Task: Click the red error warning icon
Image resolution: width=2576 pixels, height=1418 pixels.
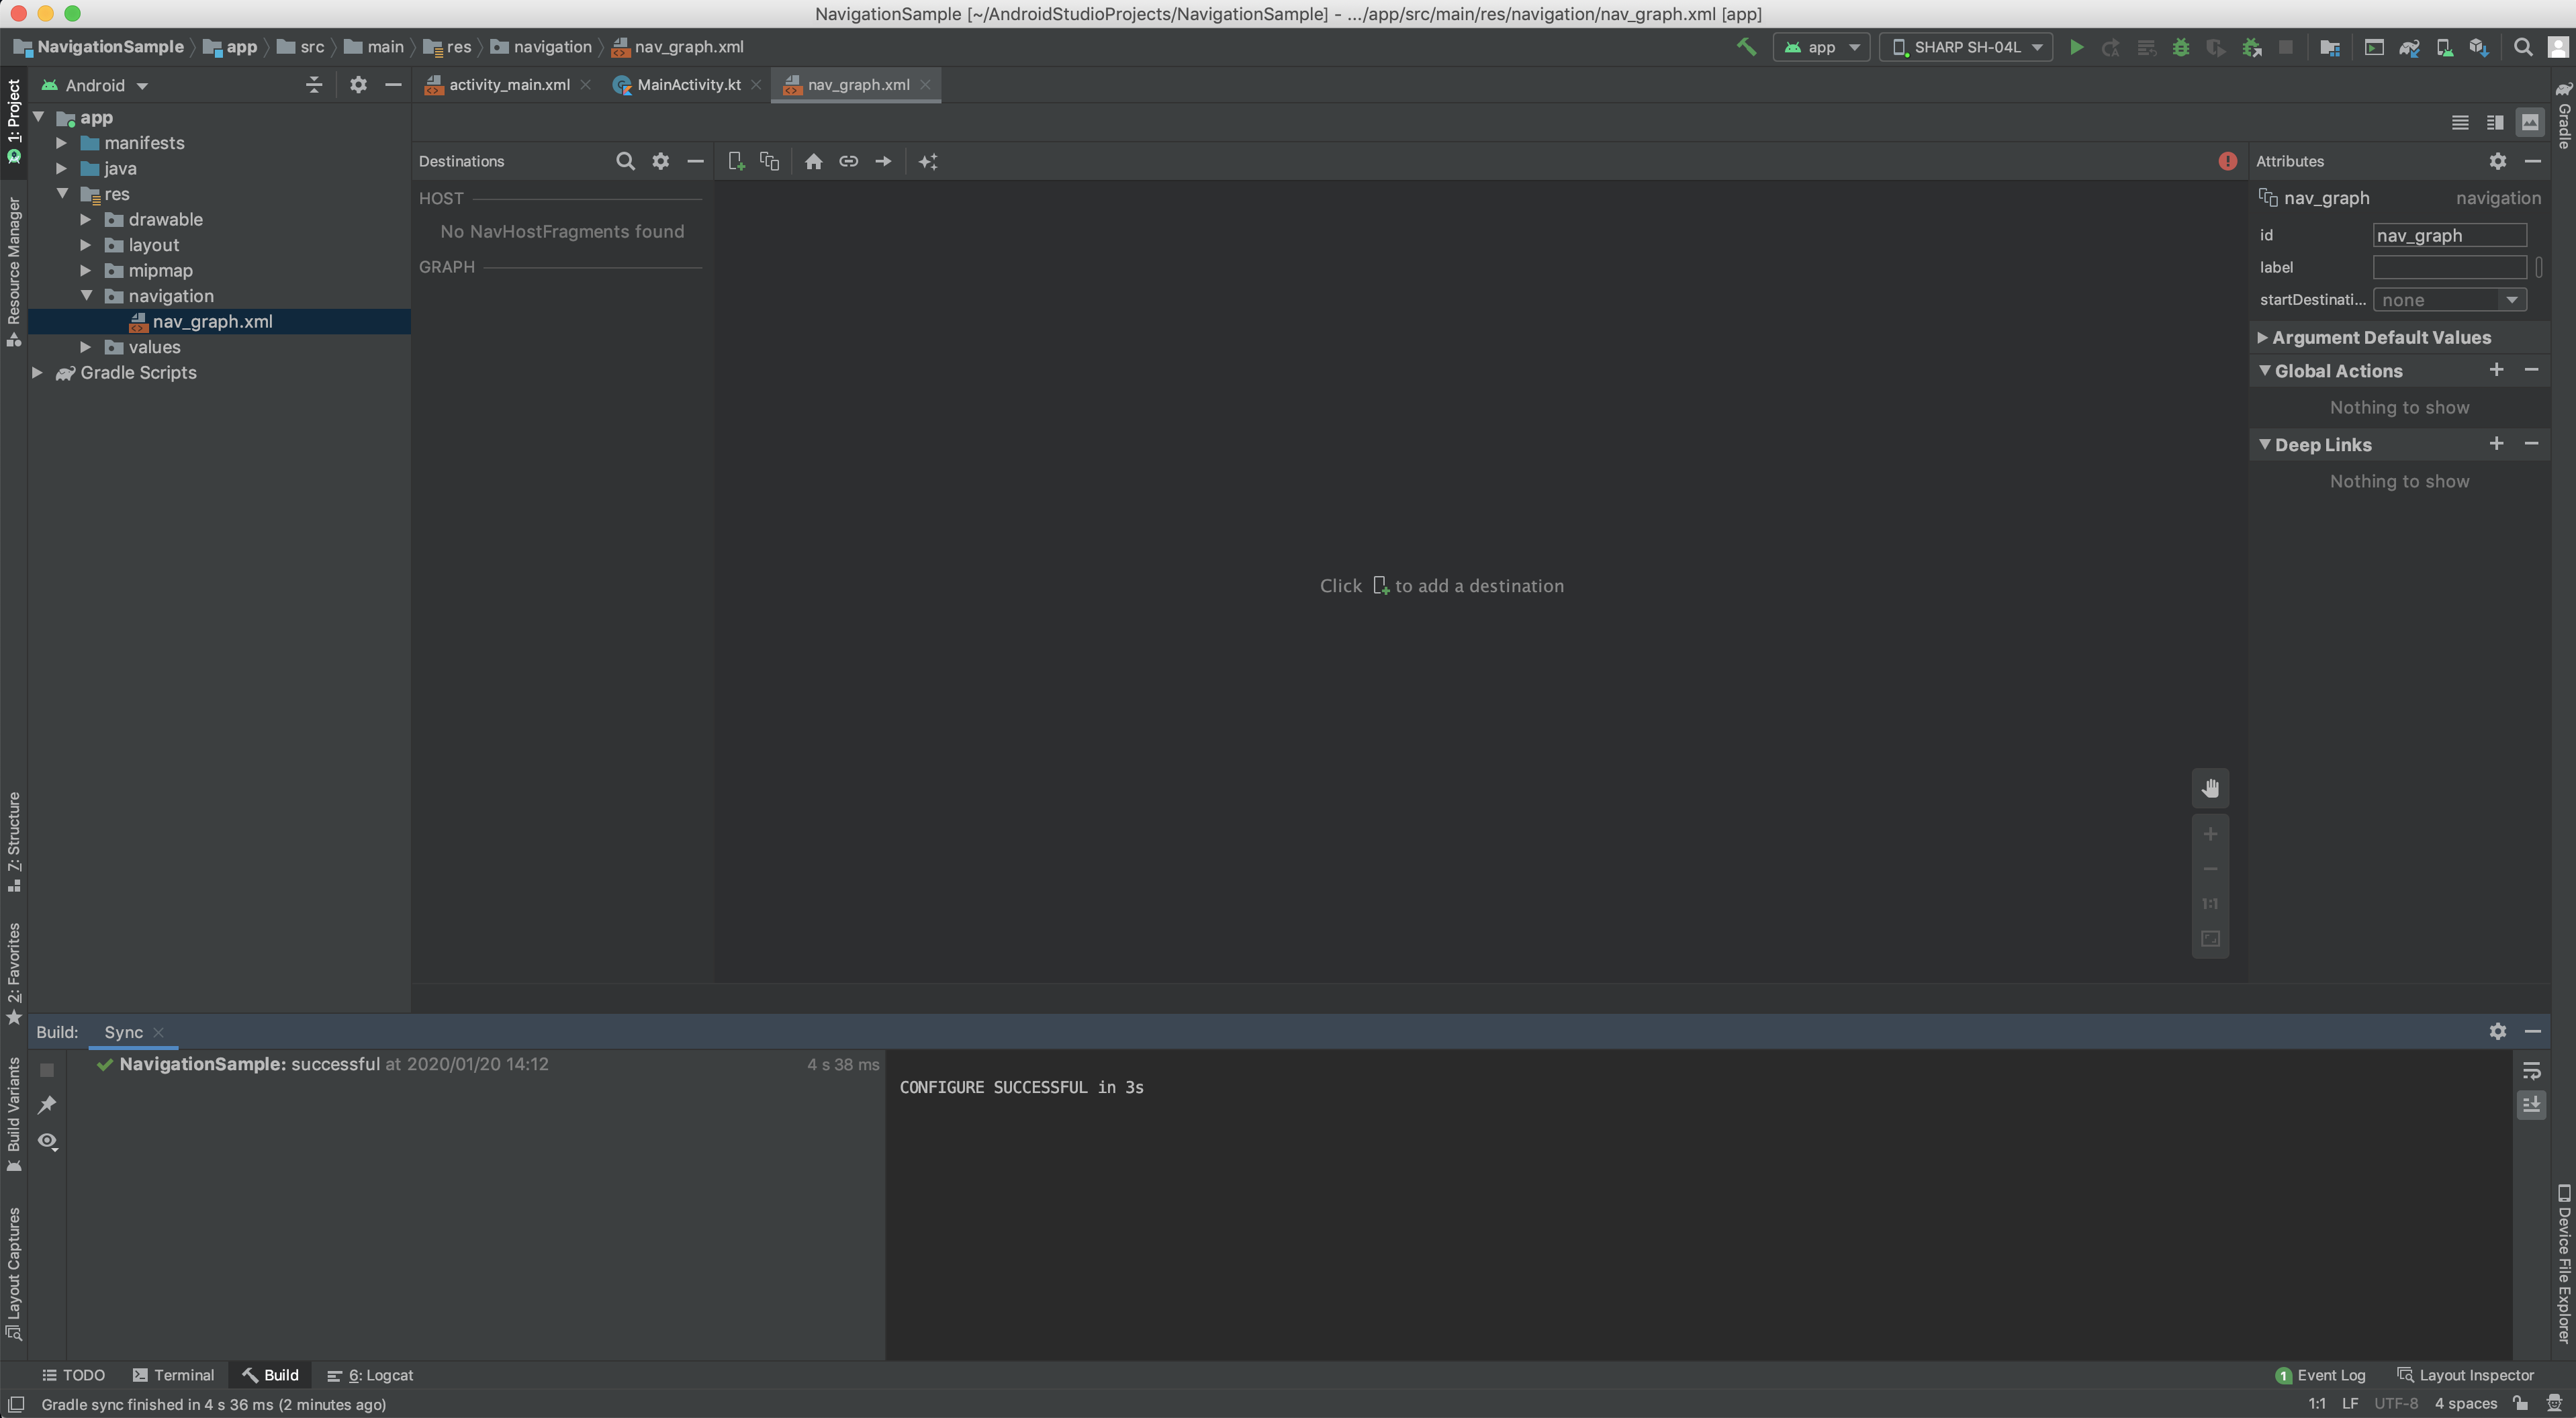Action: 2227,161
